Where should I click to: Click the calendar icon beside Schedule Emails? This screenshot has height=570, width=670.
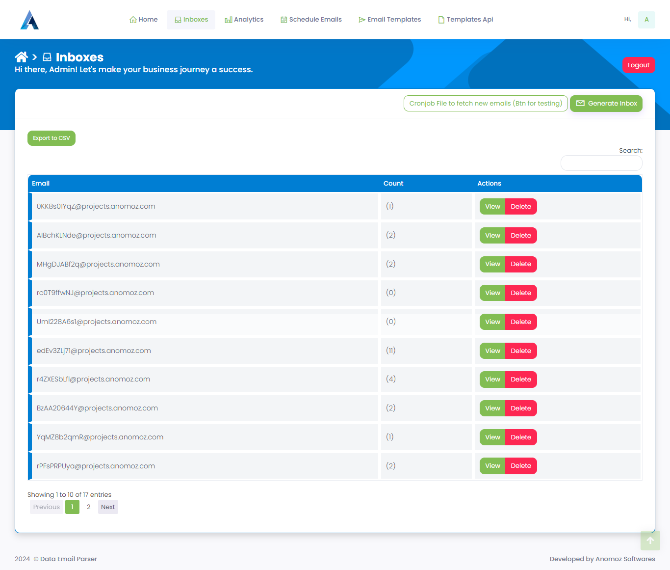[283, 19]
